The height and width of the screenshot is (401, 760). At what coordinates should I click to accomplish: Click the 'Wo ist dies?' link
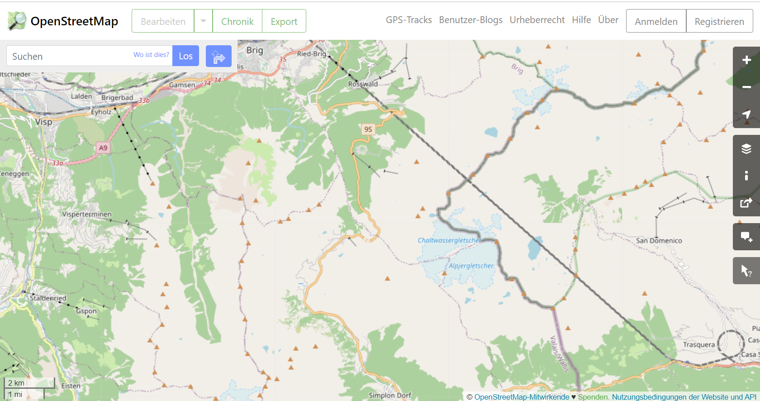[x=151, y=55]
